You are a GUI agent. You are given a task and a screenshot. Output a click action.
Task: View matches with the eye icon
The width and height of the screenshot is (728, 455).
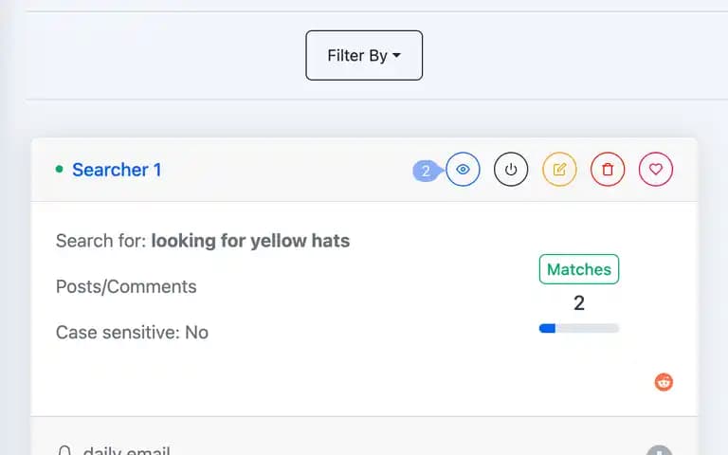(463, 170)
